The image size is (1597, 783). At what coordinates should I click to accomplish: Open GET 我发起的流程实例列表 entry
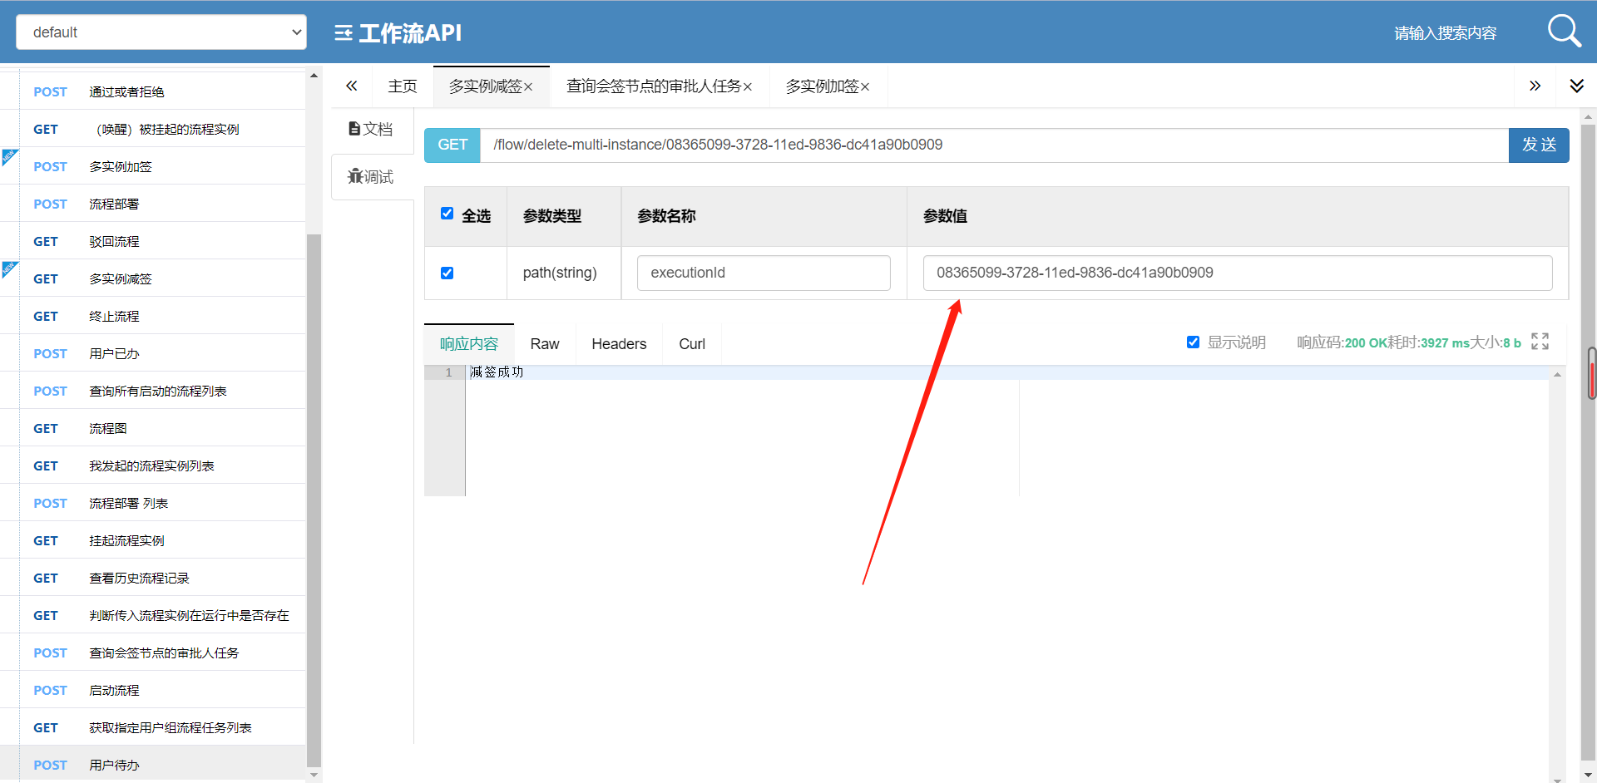point(153,465)
